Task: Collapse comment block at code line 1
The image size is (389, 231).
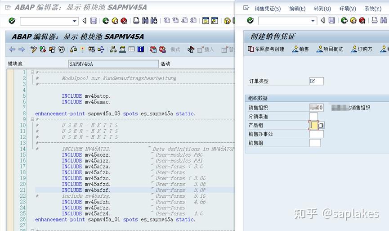Action: coord(32,72)
